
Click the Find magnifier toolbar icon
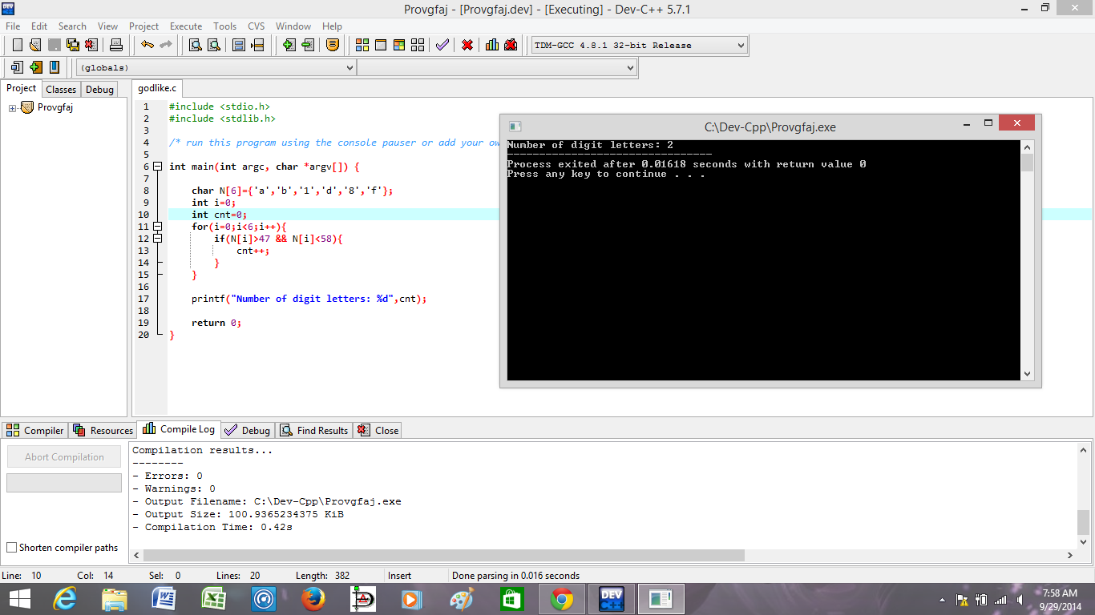tap(195, 45)
